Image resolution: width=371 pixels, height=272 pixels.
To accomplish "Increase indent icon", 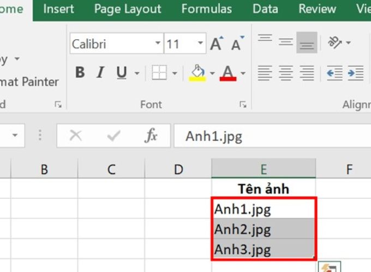I will click(356, 73).
